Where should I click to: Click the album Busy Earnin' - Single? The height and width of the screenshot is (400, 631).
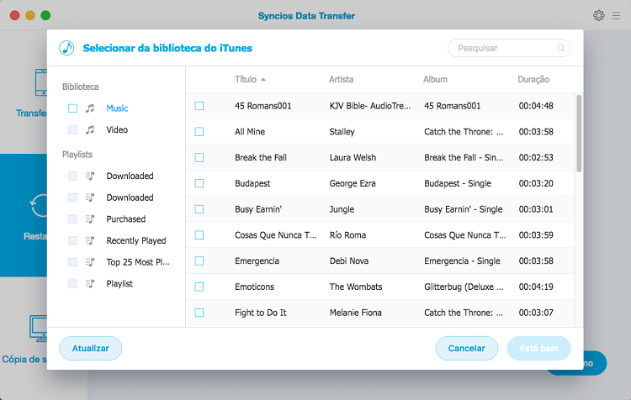coord(464,209)
